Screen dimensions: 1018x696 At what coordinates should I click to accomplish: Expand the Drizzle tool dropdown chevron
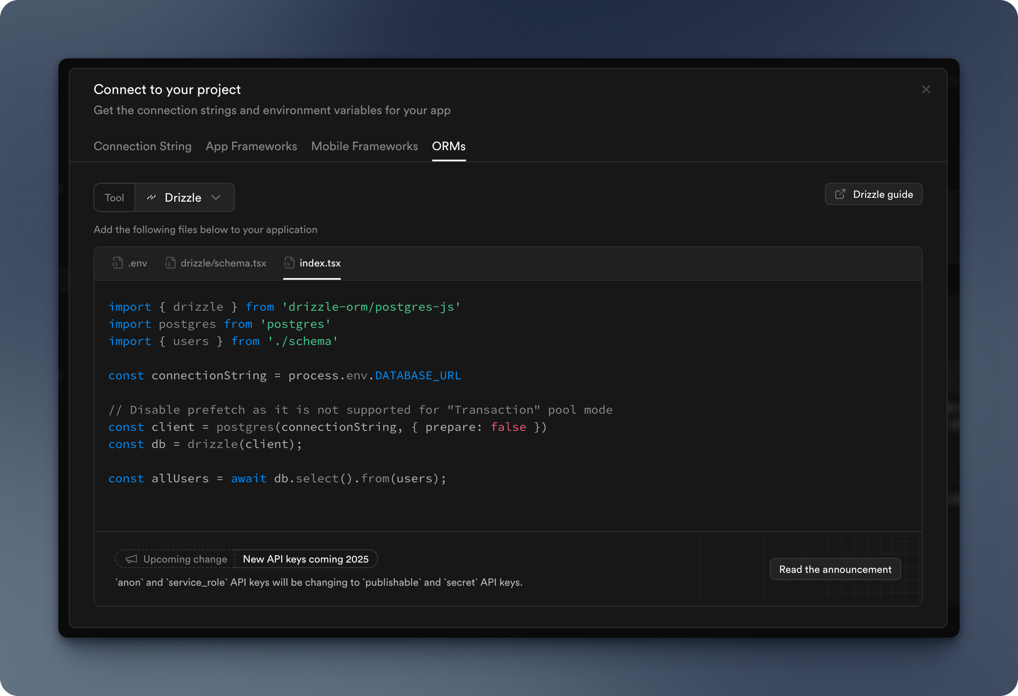point(216,197)
